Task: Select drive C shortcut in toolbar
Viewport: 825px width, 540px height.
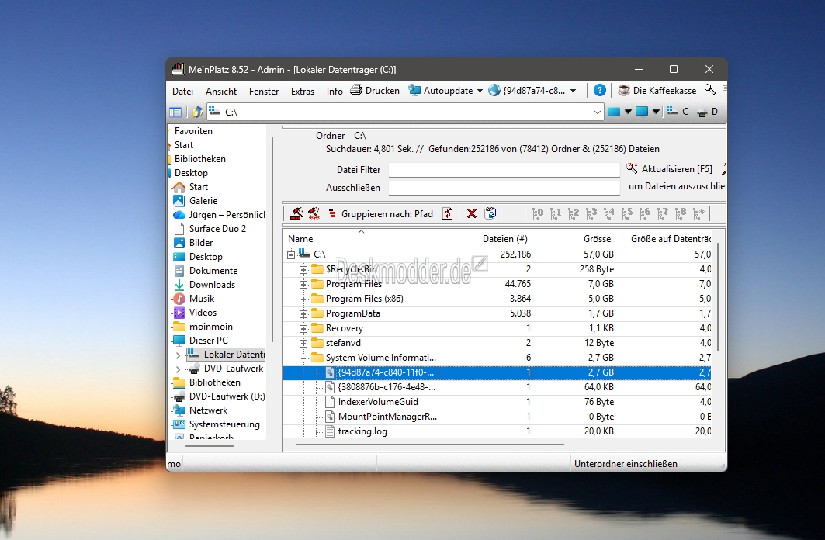Action: click(x=678, y=112)
